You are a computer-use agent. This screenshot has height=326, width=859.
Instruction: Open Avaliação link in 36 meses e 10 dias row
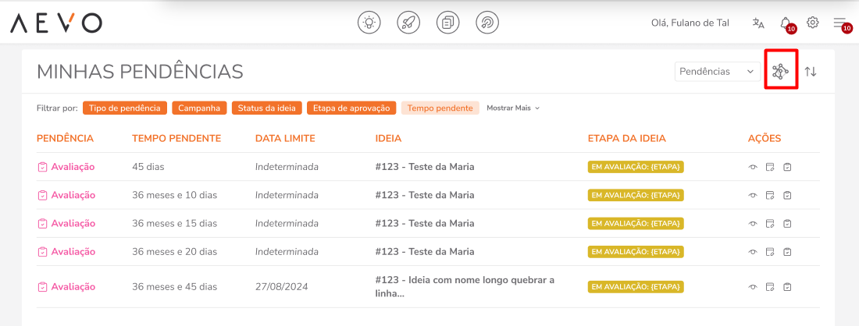66,195
